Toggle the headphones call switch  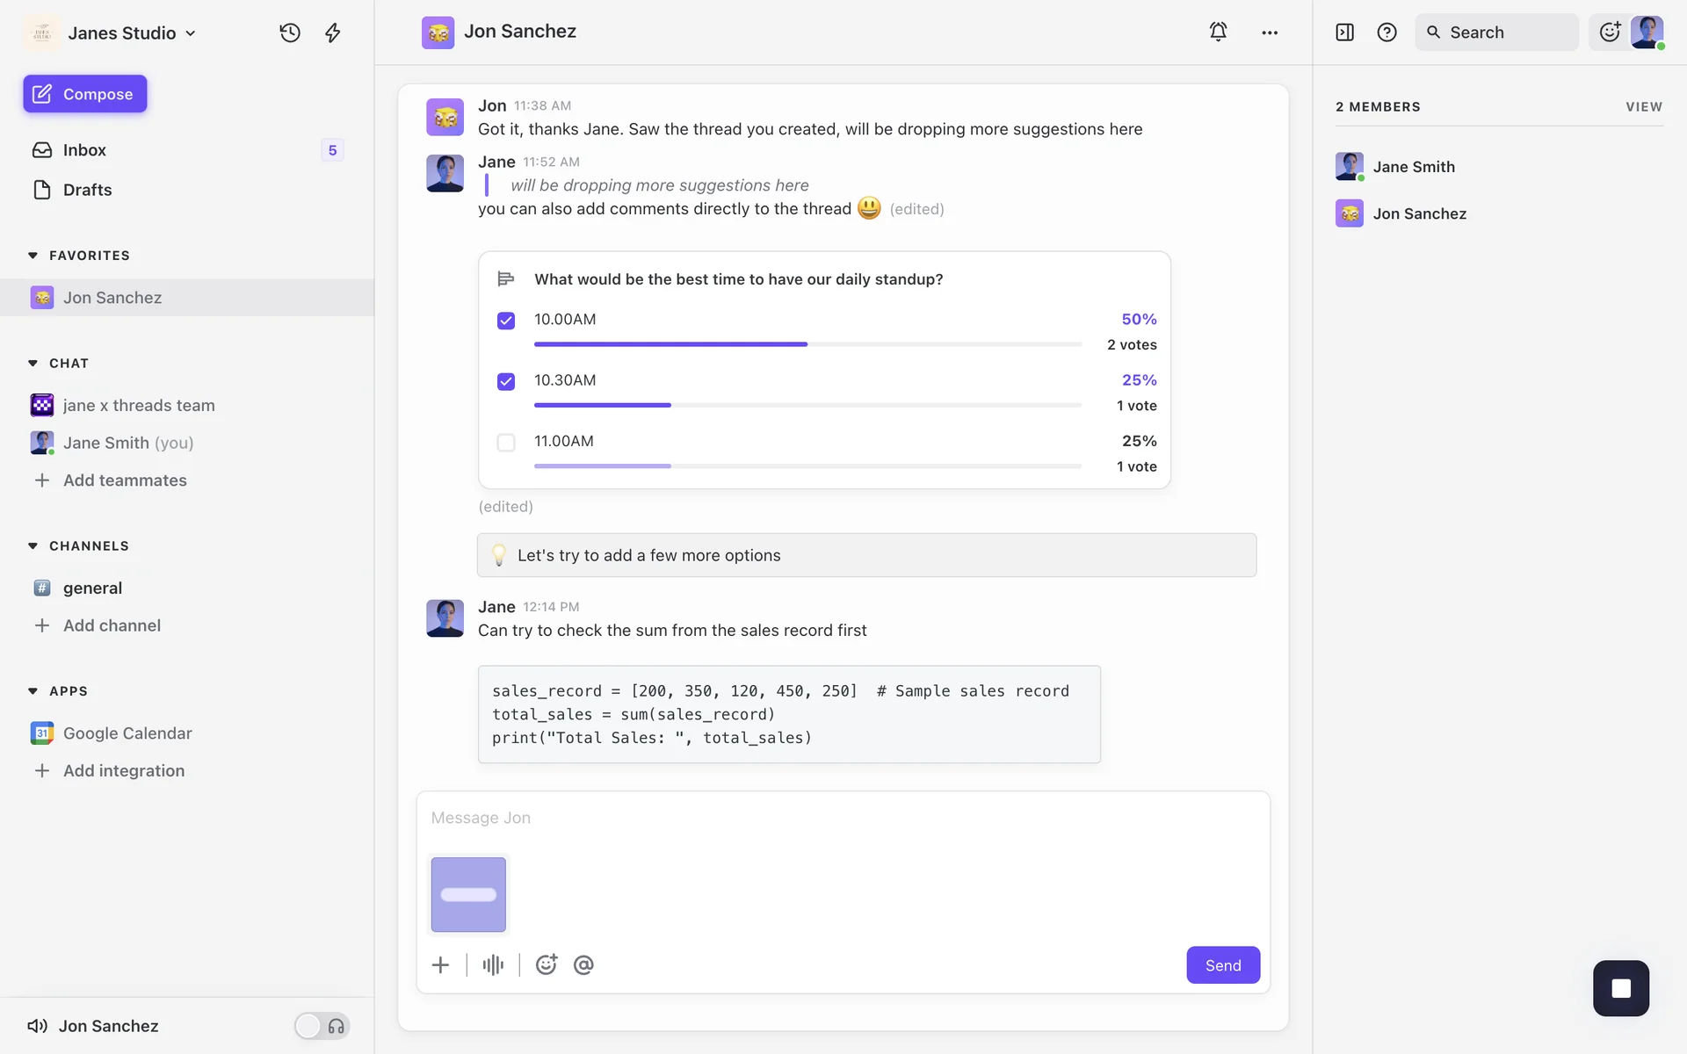click(322, 1026)
